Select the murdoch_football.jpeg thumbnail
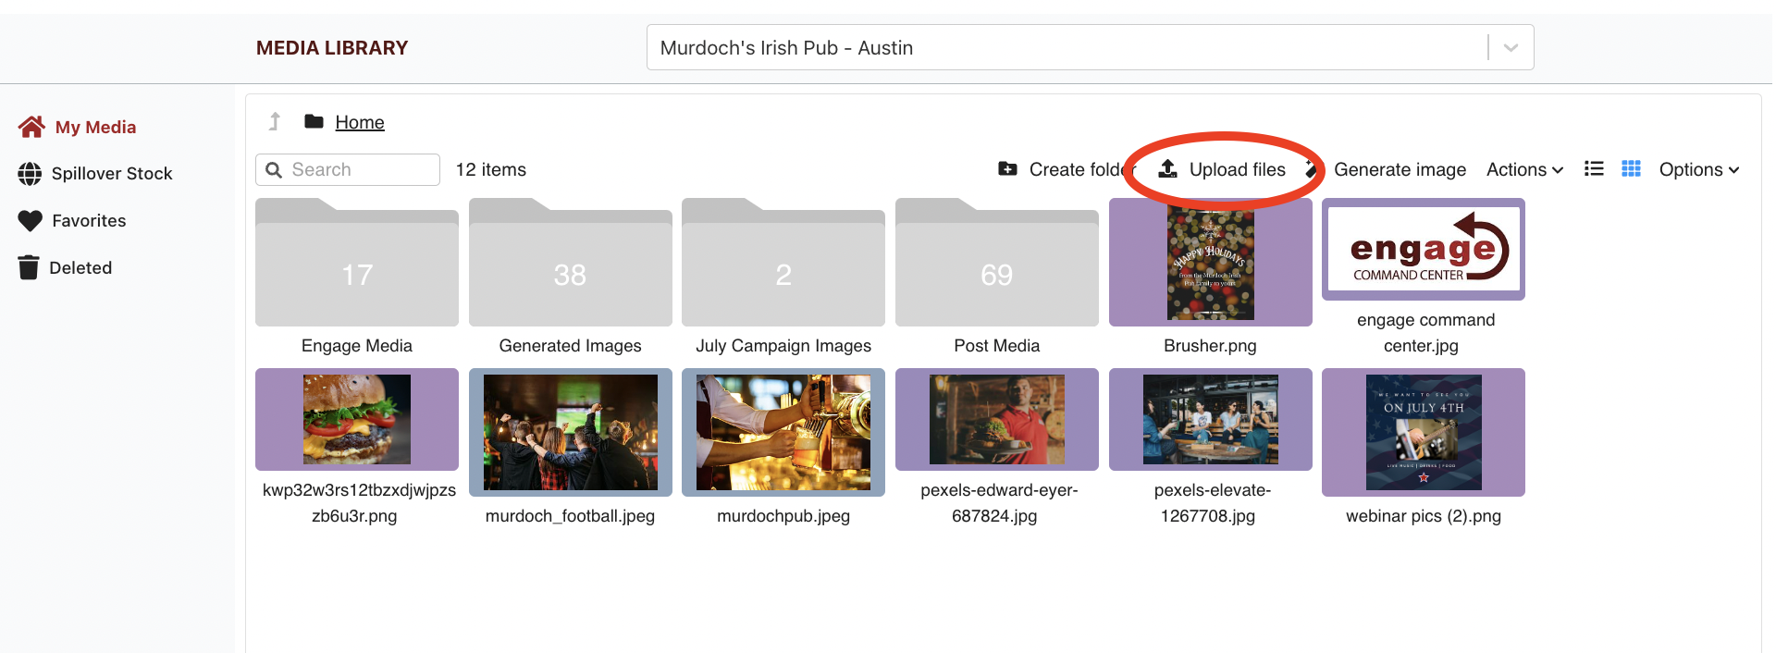The width and height of the screenshot is (1776, 653). (x=571, y=432)
